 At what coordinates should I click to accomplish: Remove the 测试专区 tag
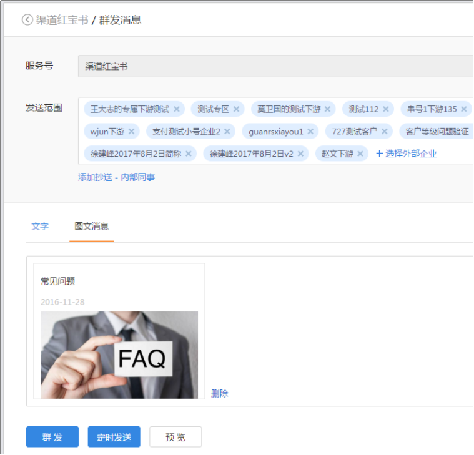(x=236, y=109)
